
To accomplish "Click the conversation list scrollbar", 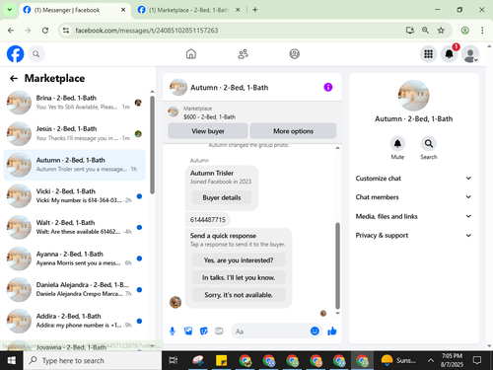I will click(x=152, y=145).
